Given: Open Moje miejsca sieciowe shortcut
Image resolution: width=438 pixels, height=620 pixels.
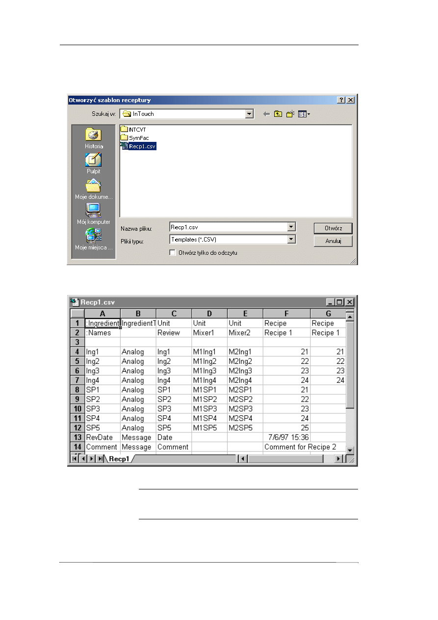Looking at the screenshot, I should click(93, 239).
